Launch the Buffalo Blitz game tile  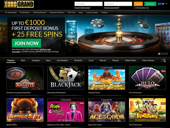coord(25,110)
